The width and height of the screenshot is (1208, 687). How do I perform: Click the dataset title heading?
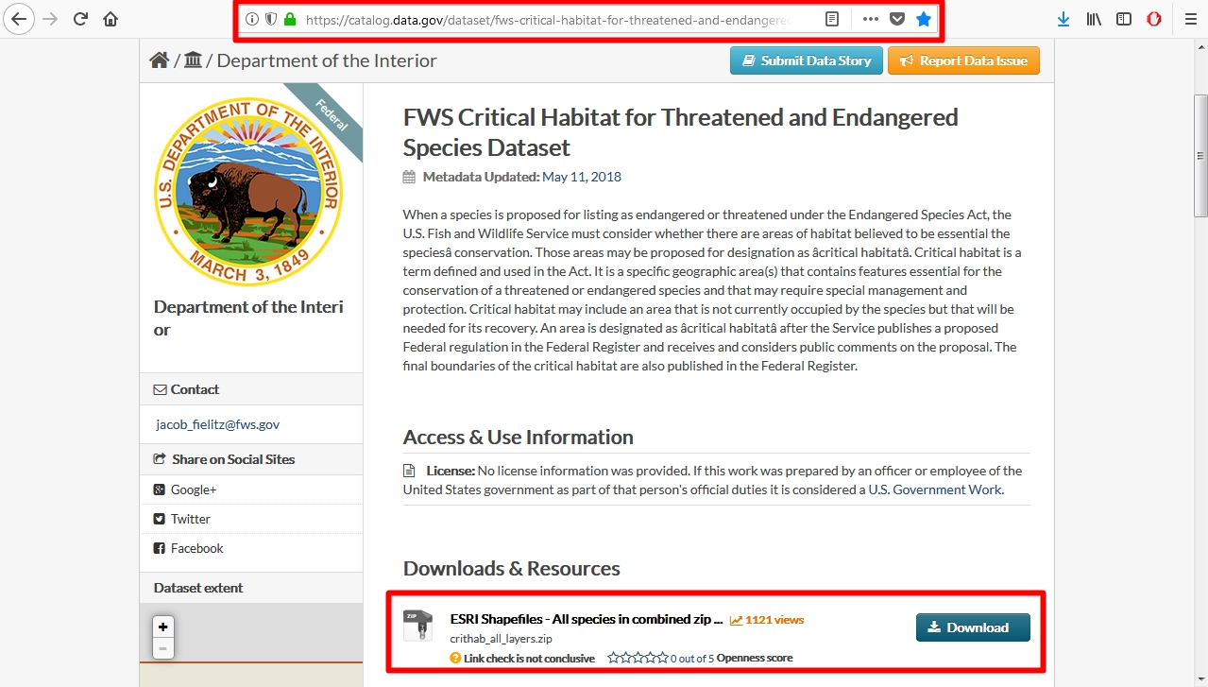(x=681, y=132)
